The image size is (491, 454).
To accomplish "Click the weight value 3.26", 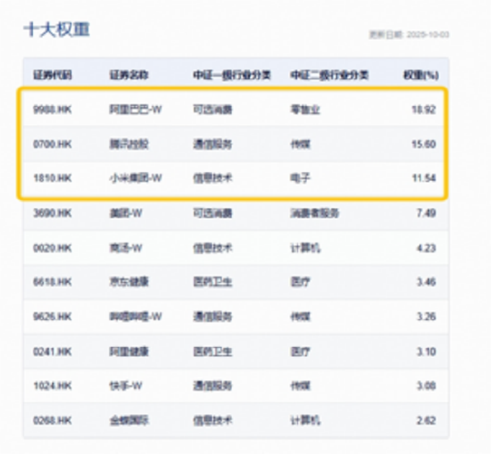I will [426, 317].
